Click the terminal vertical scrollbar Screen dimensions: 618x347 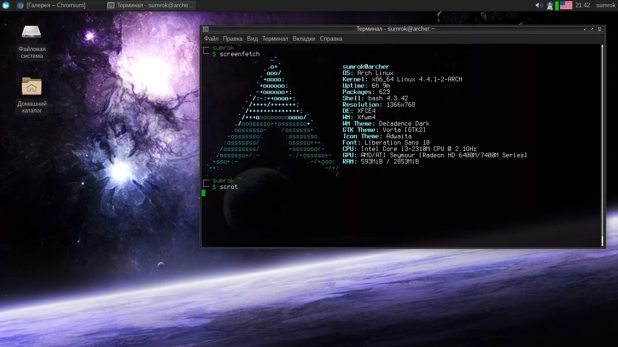(x=603, y=145)
